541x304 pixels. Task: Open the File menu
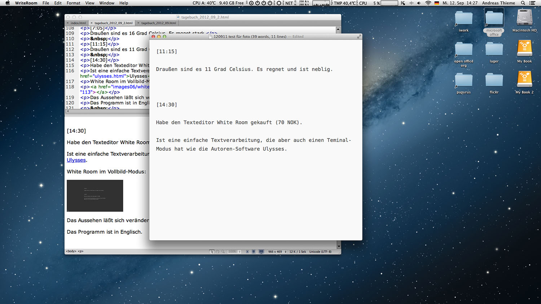pyautogui.click(x=46, y=3)
